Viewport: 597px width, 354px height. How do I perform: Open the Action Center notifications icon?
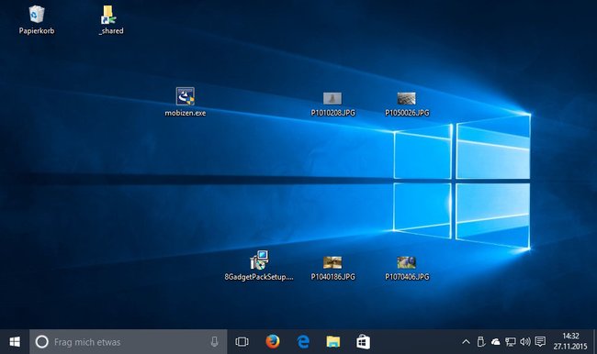[540, 342]
